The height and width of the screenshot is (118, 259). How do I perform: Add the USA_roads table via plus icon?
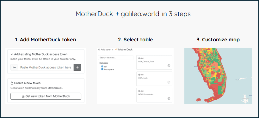click(x=169, y=82)
